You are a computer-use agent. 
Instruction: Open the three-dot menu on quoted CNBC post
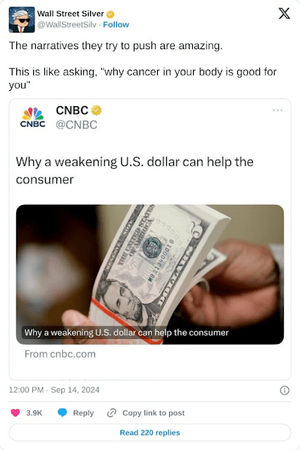point(277,110)
